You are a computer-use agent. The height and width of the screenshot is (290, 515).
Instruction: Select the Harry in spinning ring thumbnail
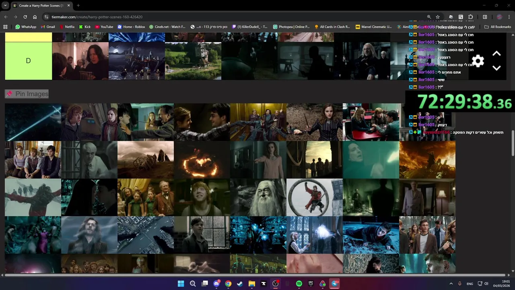[315, 197]
